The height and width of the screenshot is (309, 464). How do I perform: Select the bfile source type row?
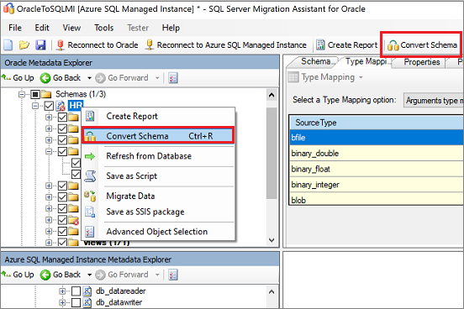pos(377,138)
